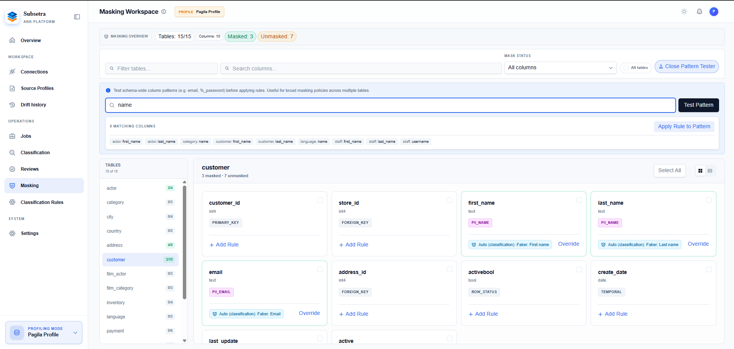The width and height of the screenshot is (734, 349).
Task: Close the Pattern Tester
Action: (x=686, y=67)
